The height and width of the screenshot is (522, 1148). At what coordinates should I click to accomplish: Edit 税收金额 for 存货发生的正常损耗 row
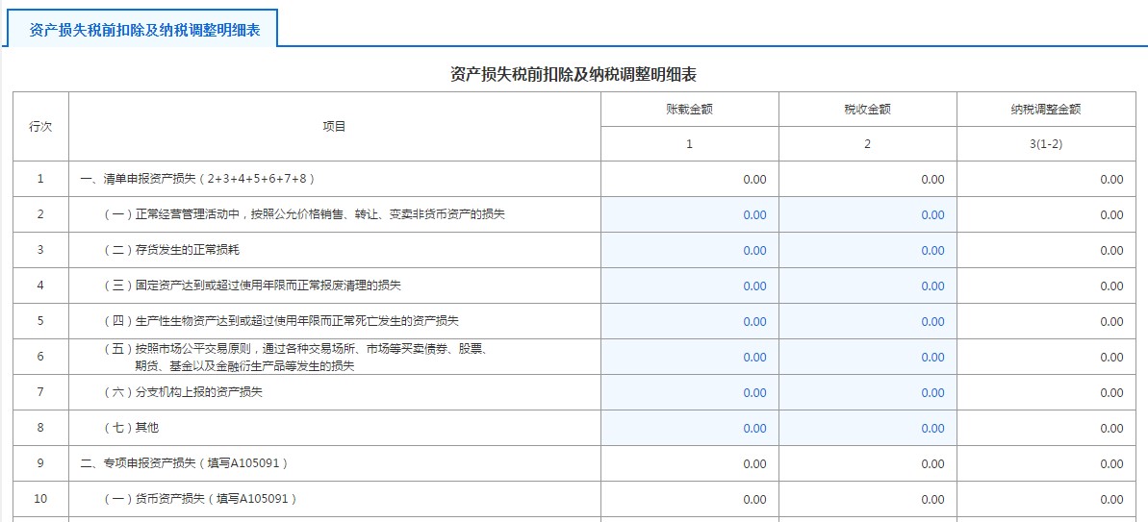pyautogui.click(x=868, y=250)
